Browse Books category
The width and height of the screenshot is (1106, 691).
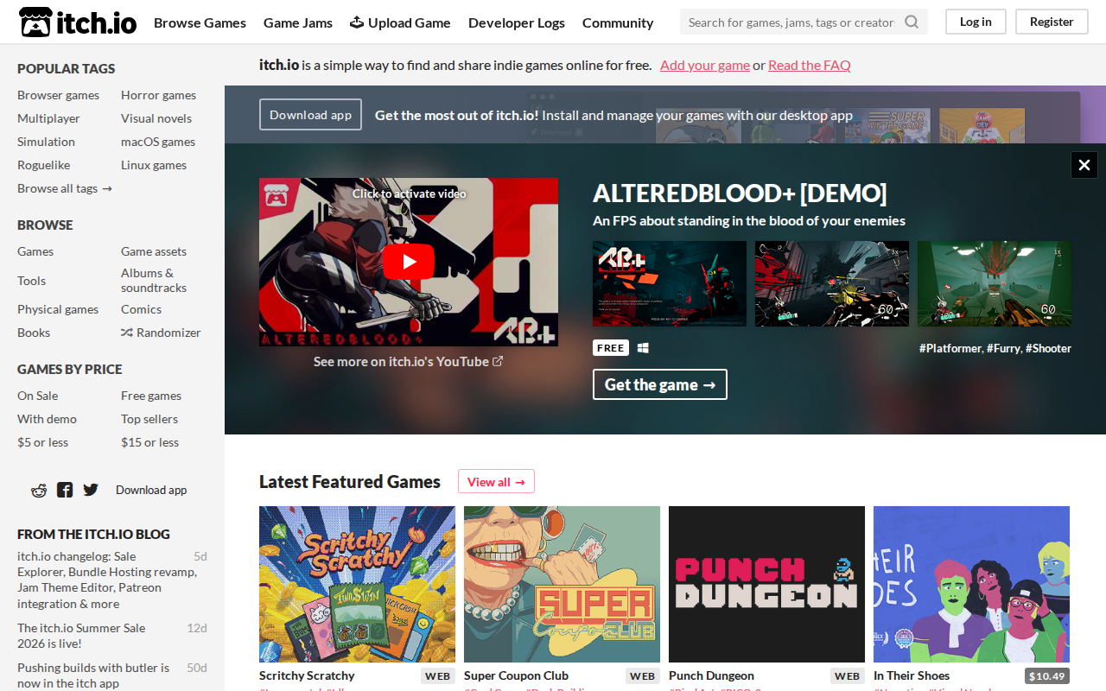tap(34, 333)
